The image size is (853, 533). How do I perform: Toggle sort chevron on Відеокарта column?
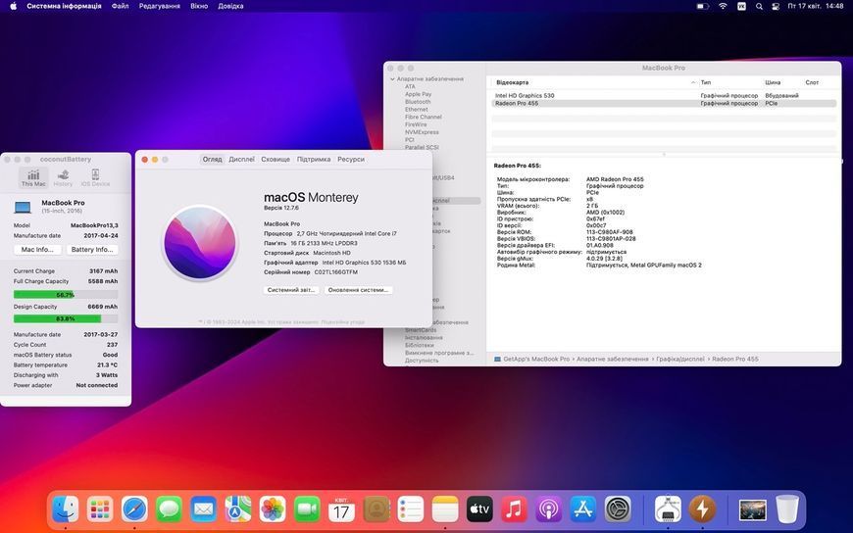click(693, 82)
